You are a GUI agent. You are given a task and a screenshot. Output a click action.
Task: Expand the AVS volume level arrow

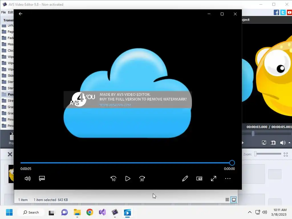click(x=289, y=143)
